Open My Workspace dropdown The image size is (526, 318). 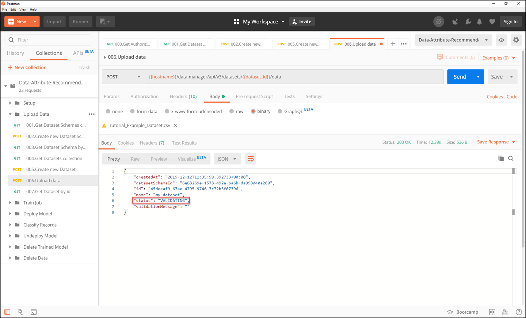click(x=264, y=22)
